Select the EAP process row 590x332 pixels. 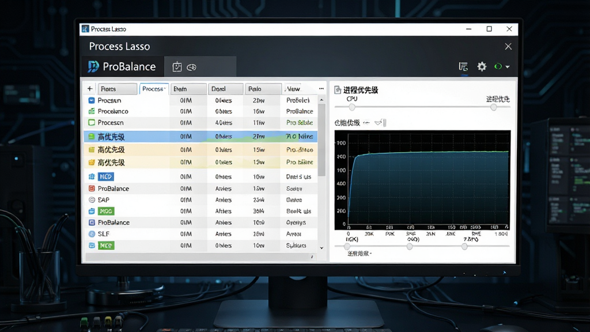click(201, 200)
